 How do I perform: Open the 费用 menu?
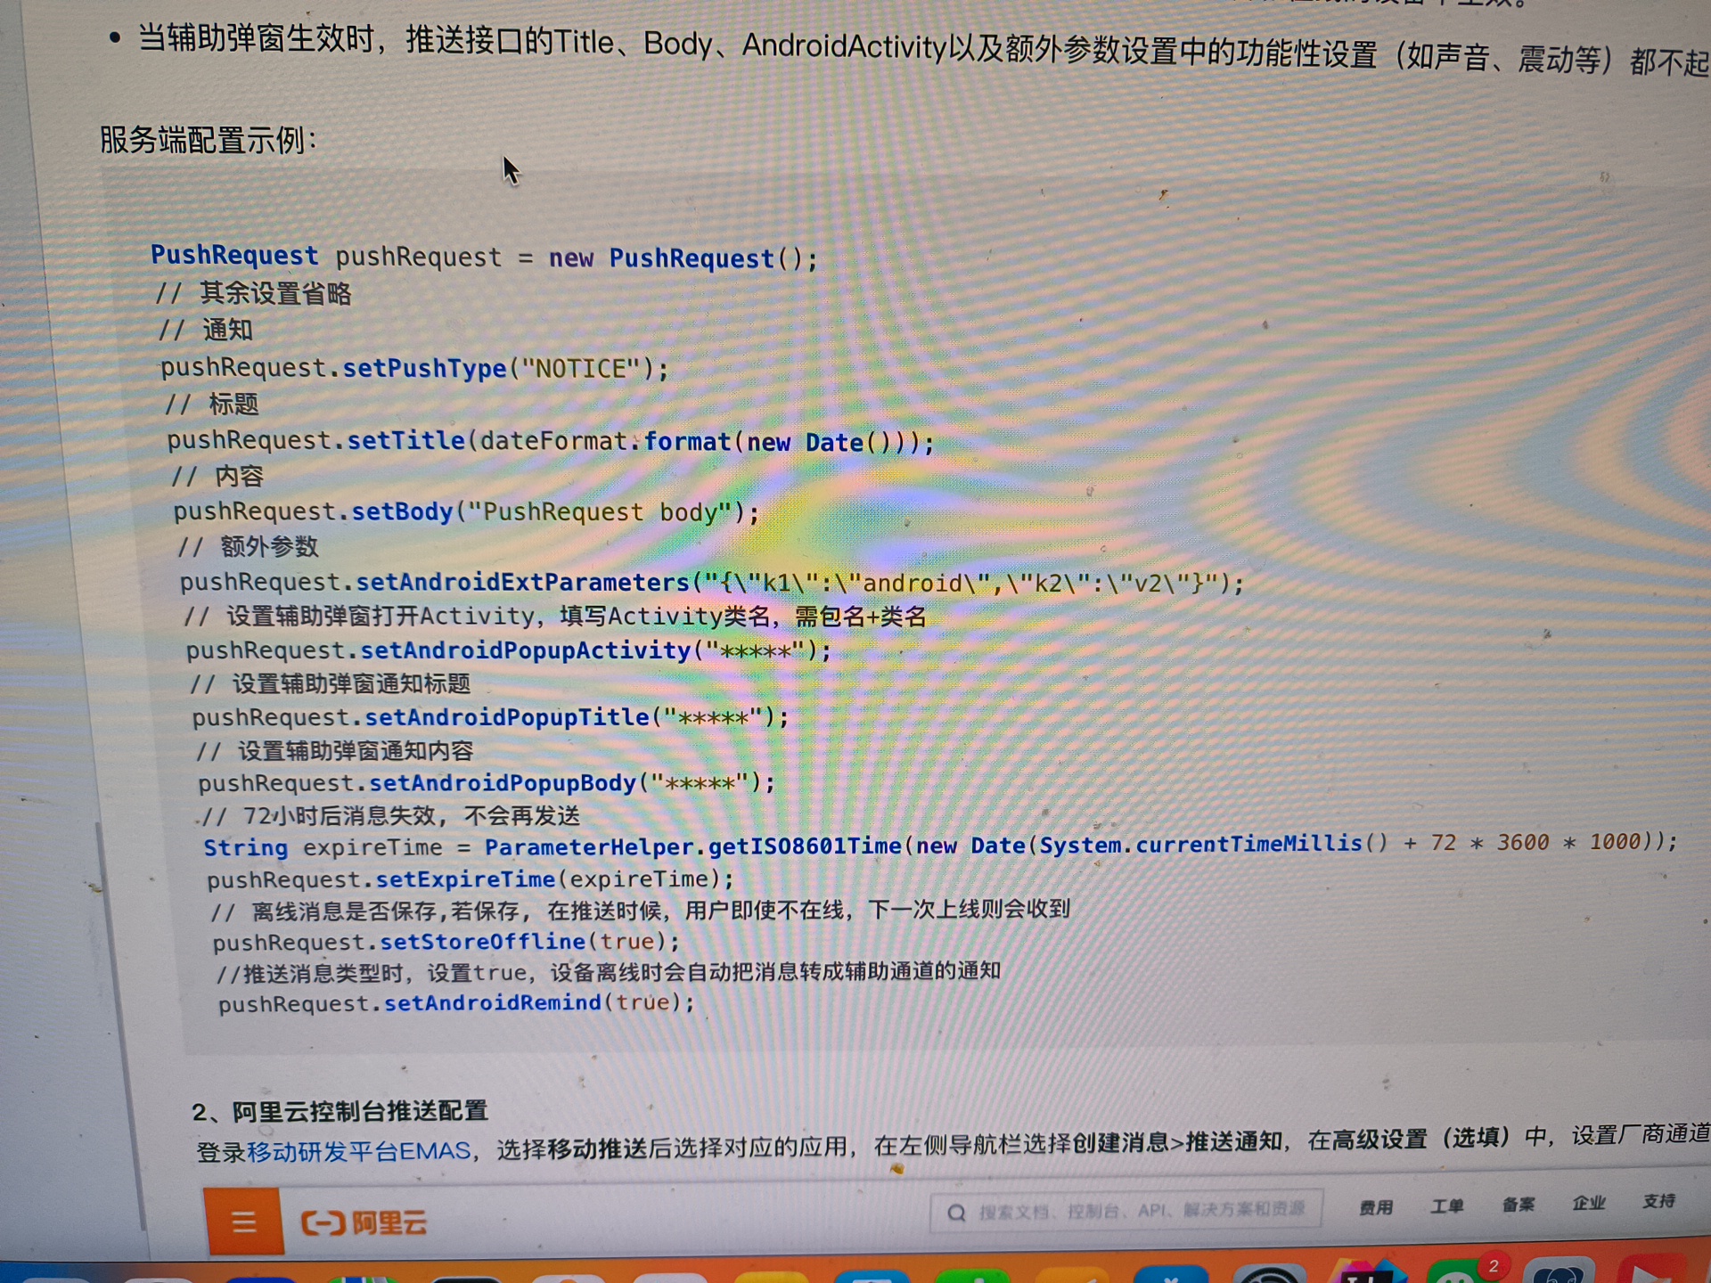pyautogui.click(x=1376, y=1207)
